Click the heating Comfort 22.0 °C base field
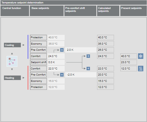 coord(56,69)
